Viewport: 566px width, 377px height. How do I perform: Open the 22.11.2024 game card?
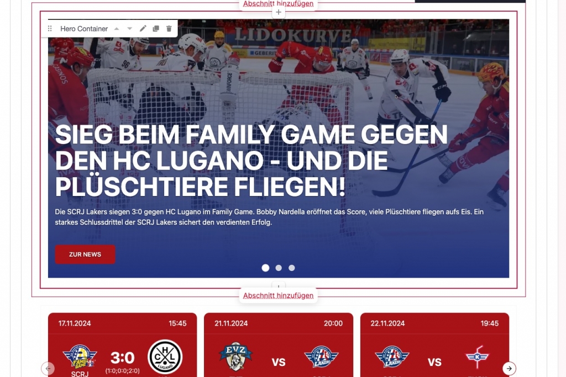tap(434, 345)
